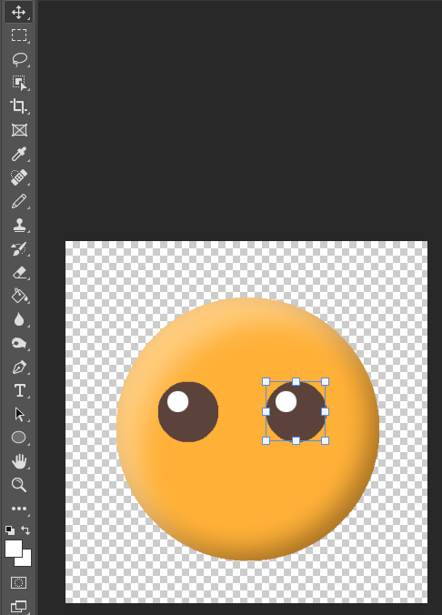Select the Path Selection tool
This screenshot has height=615, width=442.
[x=18, y=414]
